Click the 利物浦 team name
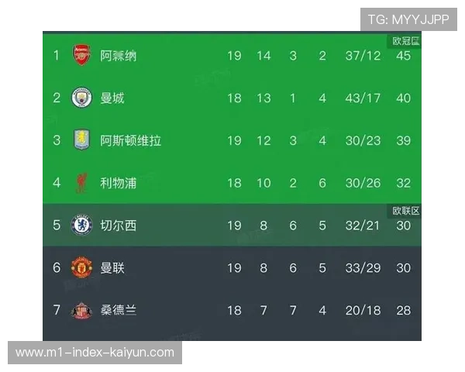 point(119,184)
